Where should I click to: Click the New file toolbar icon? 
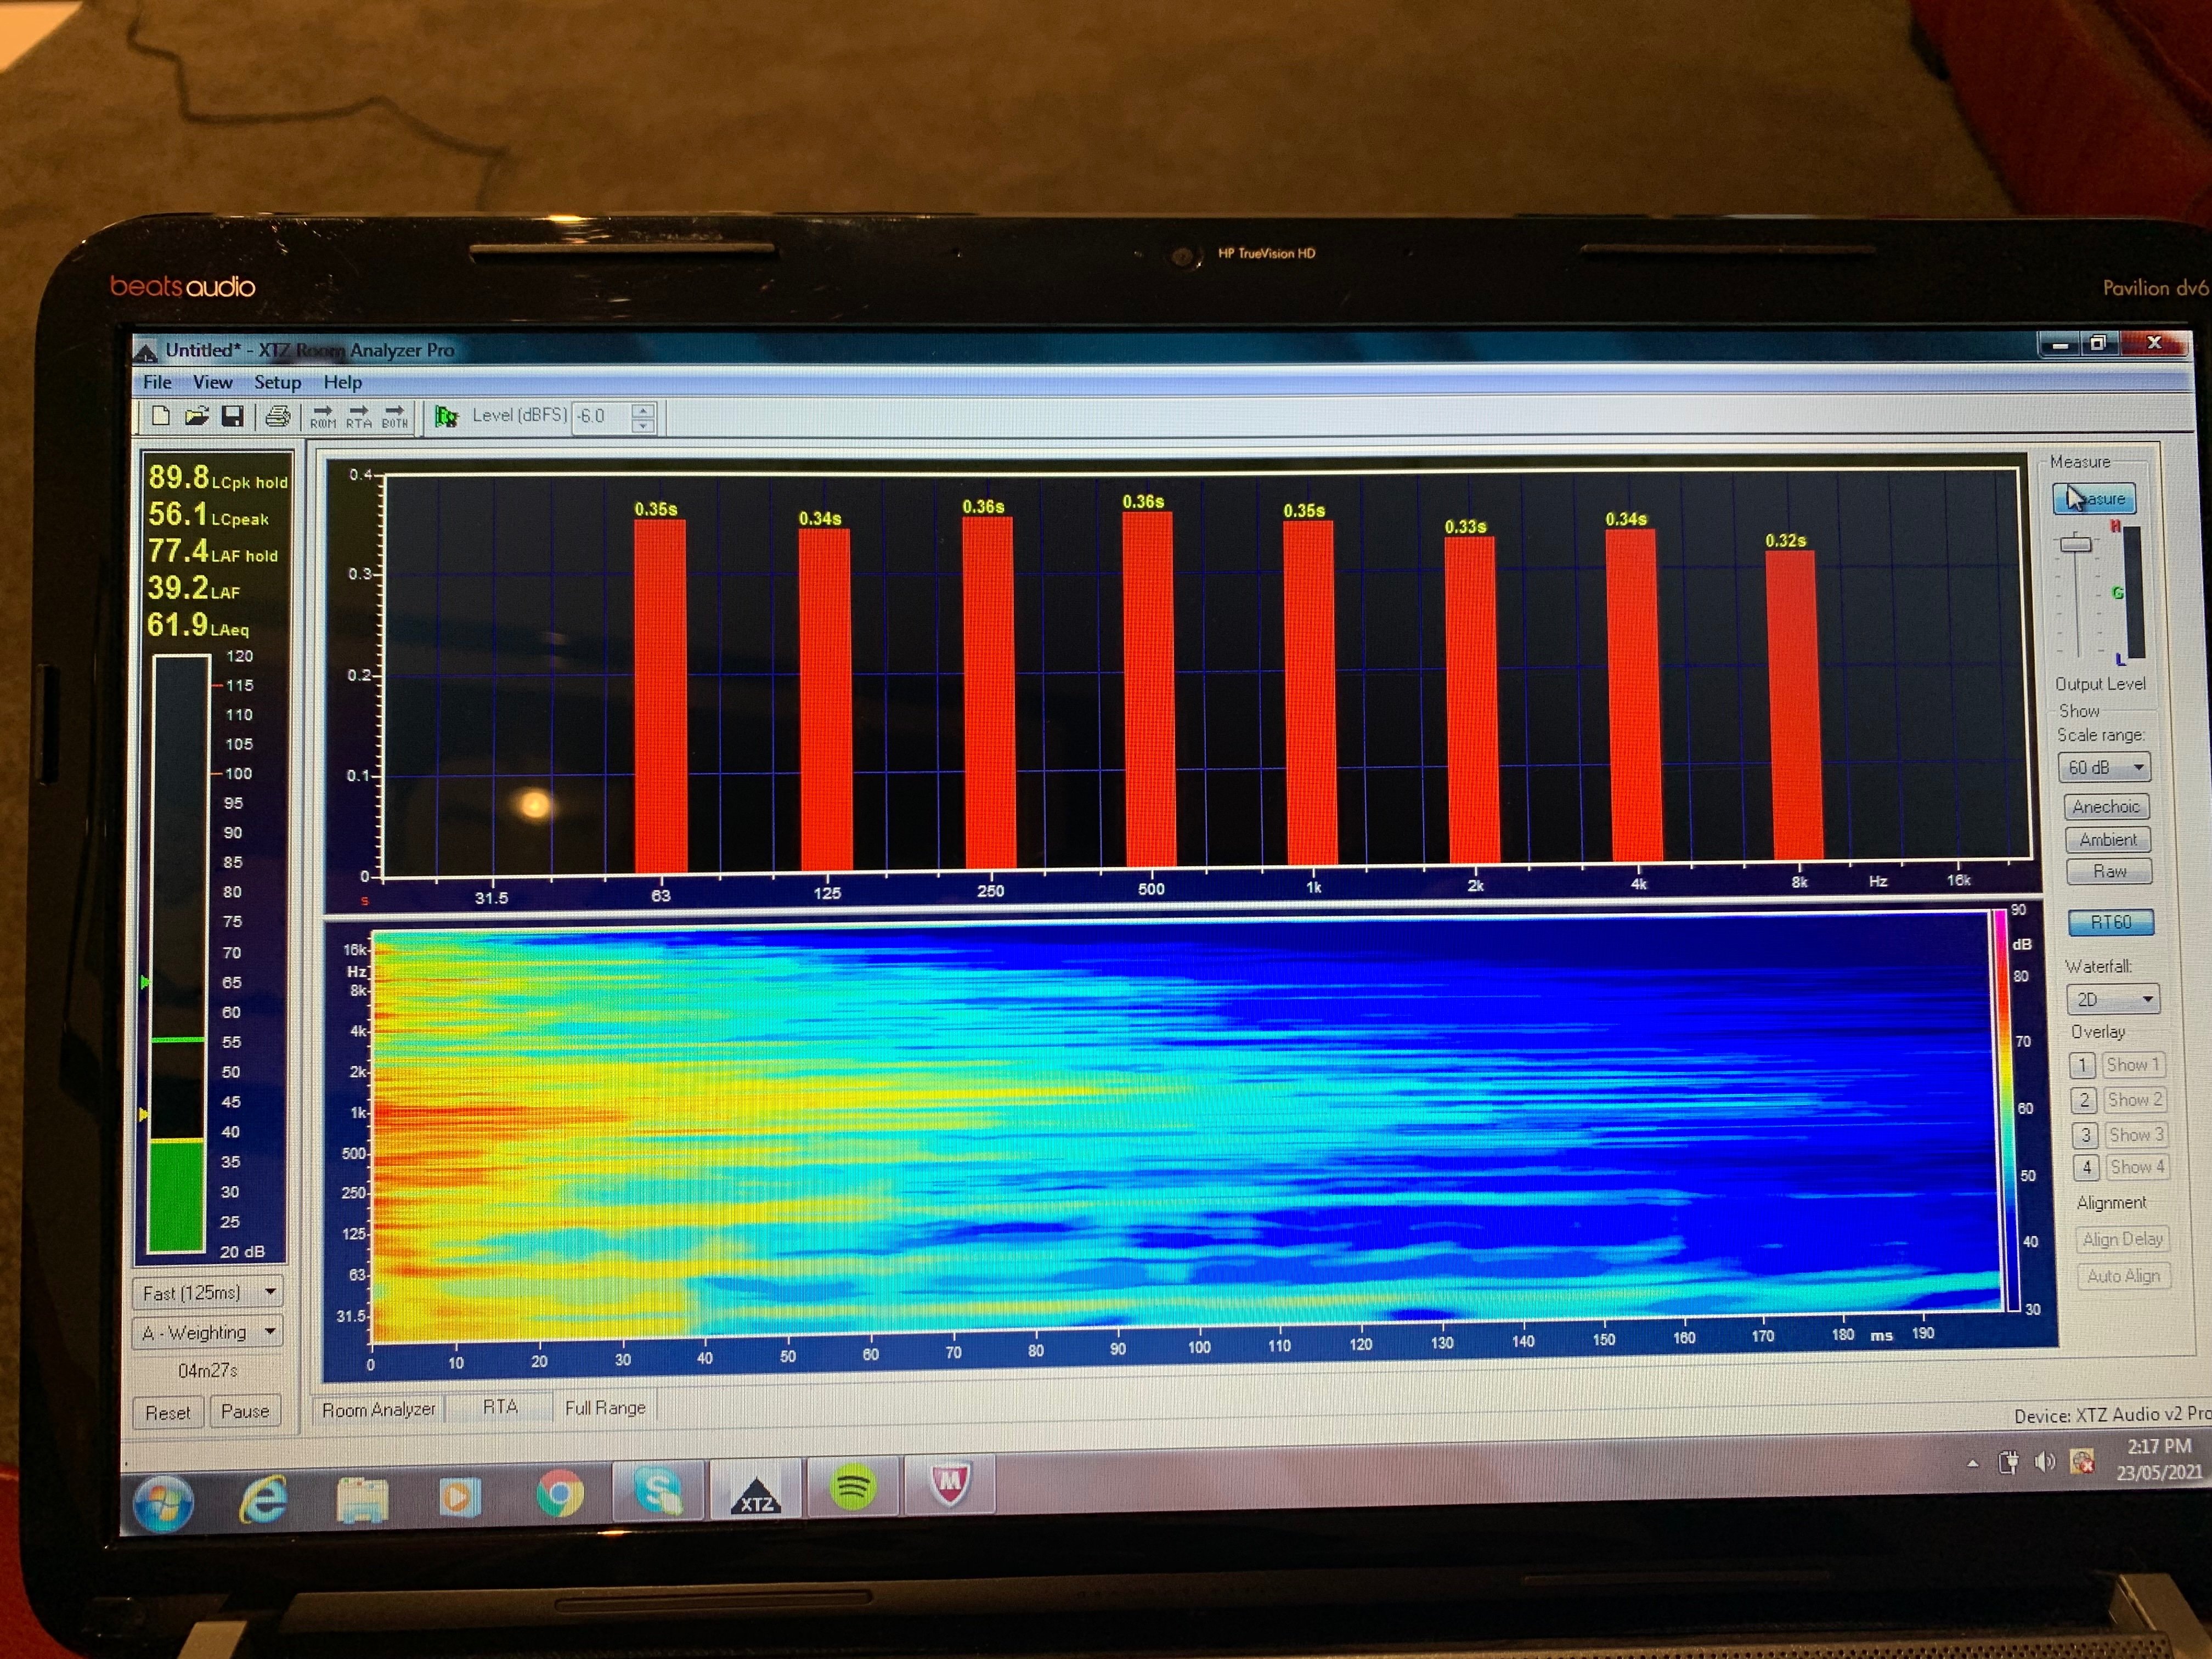click(161, 416)
